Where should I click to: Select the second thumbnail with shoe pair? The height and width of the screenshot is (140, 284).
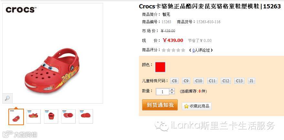click(x=33, y=116)
